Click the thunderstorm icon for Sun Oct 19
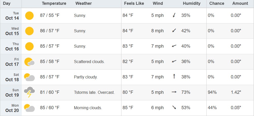This screenshot has height=116, width=254. tap(29, 93)
